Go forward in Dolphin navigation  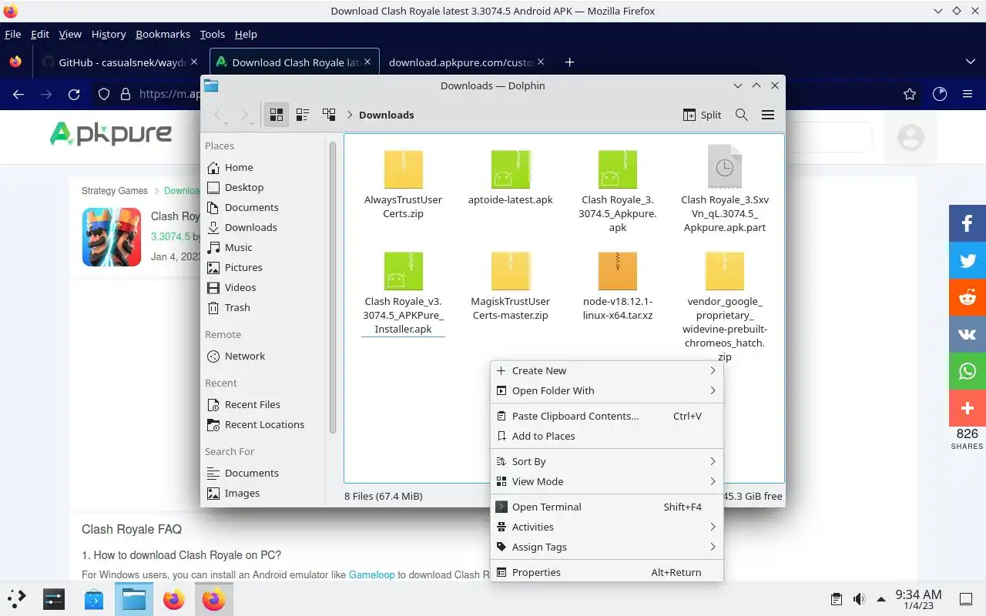click(246, 115)
